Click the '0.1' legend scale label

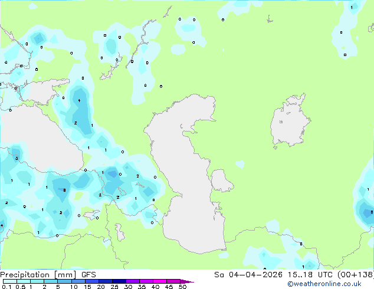point(6,287)
